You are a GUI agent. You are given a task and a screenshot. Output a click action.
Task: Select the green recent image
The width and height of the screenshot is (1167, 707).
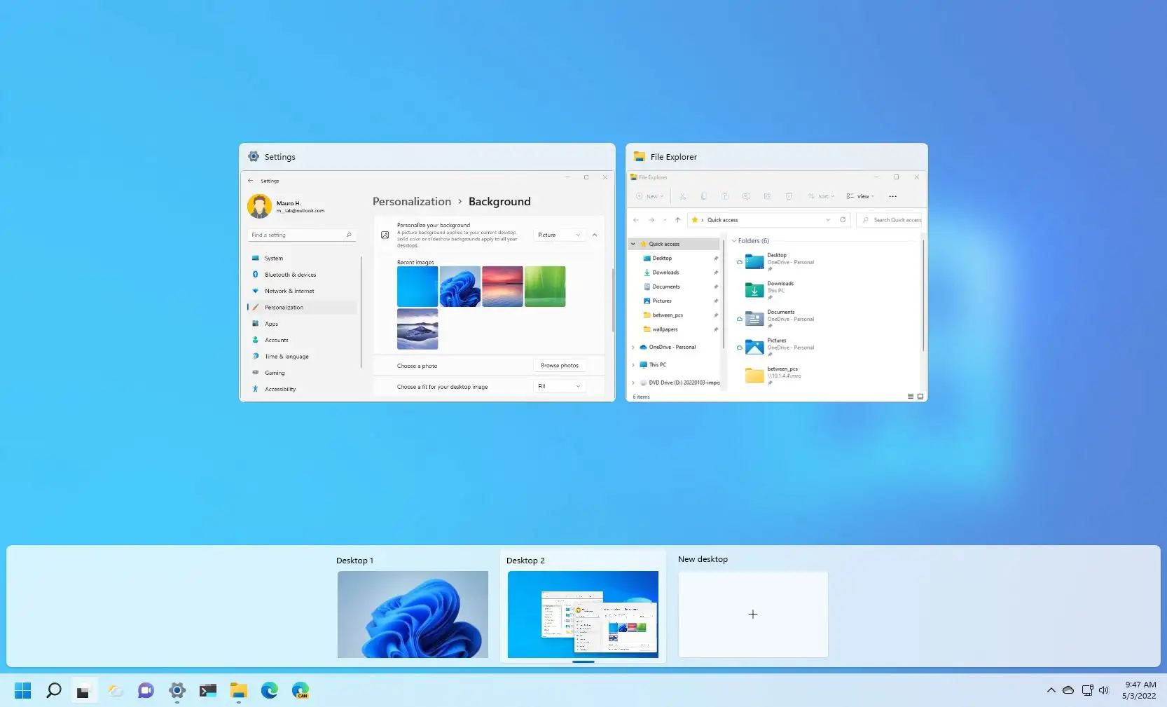click(x=545, y=286)
